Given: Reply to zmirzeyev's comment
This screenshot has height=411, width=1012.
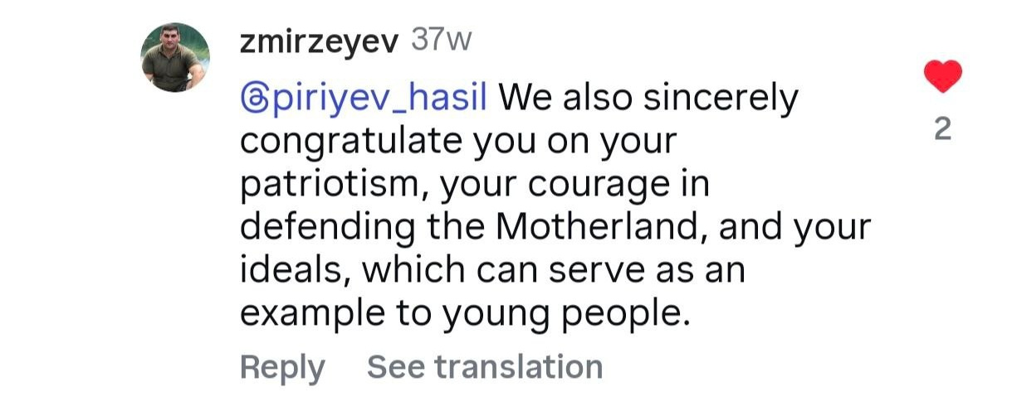Looking at the screenshot, I should tap(282, 366).
